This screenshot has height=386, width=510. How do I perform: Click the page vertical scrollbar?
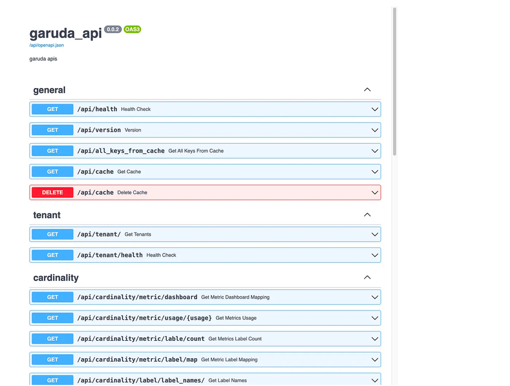tap(394, 81)
